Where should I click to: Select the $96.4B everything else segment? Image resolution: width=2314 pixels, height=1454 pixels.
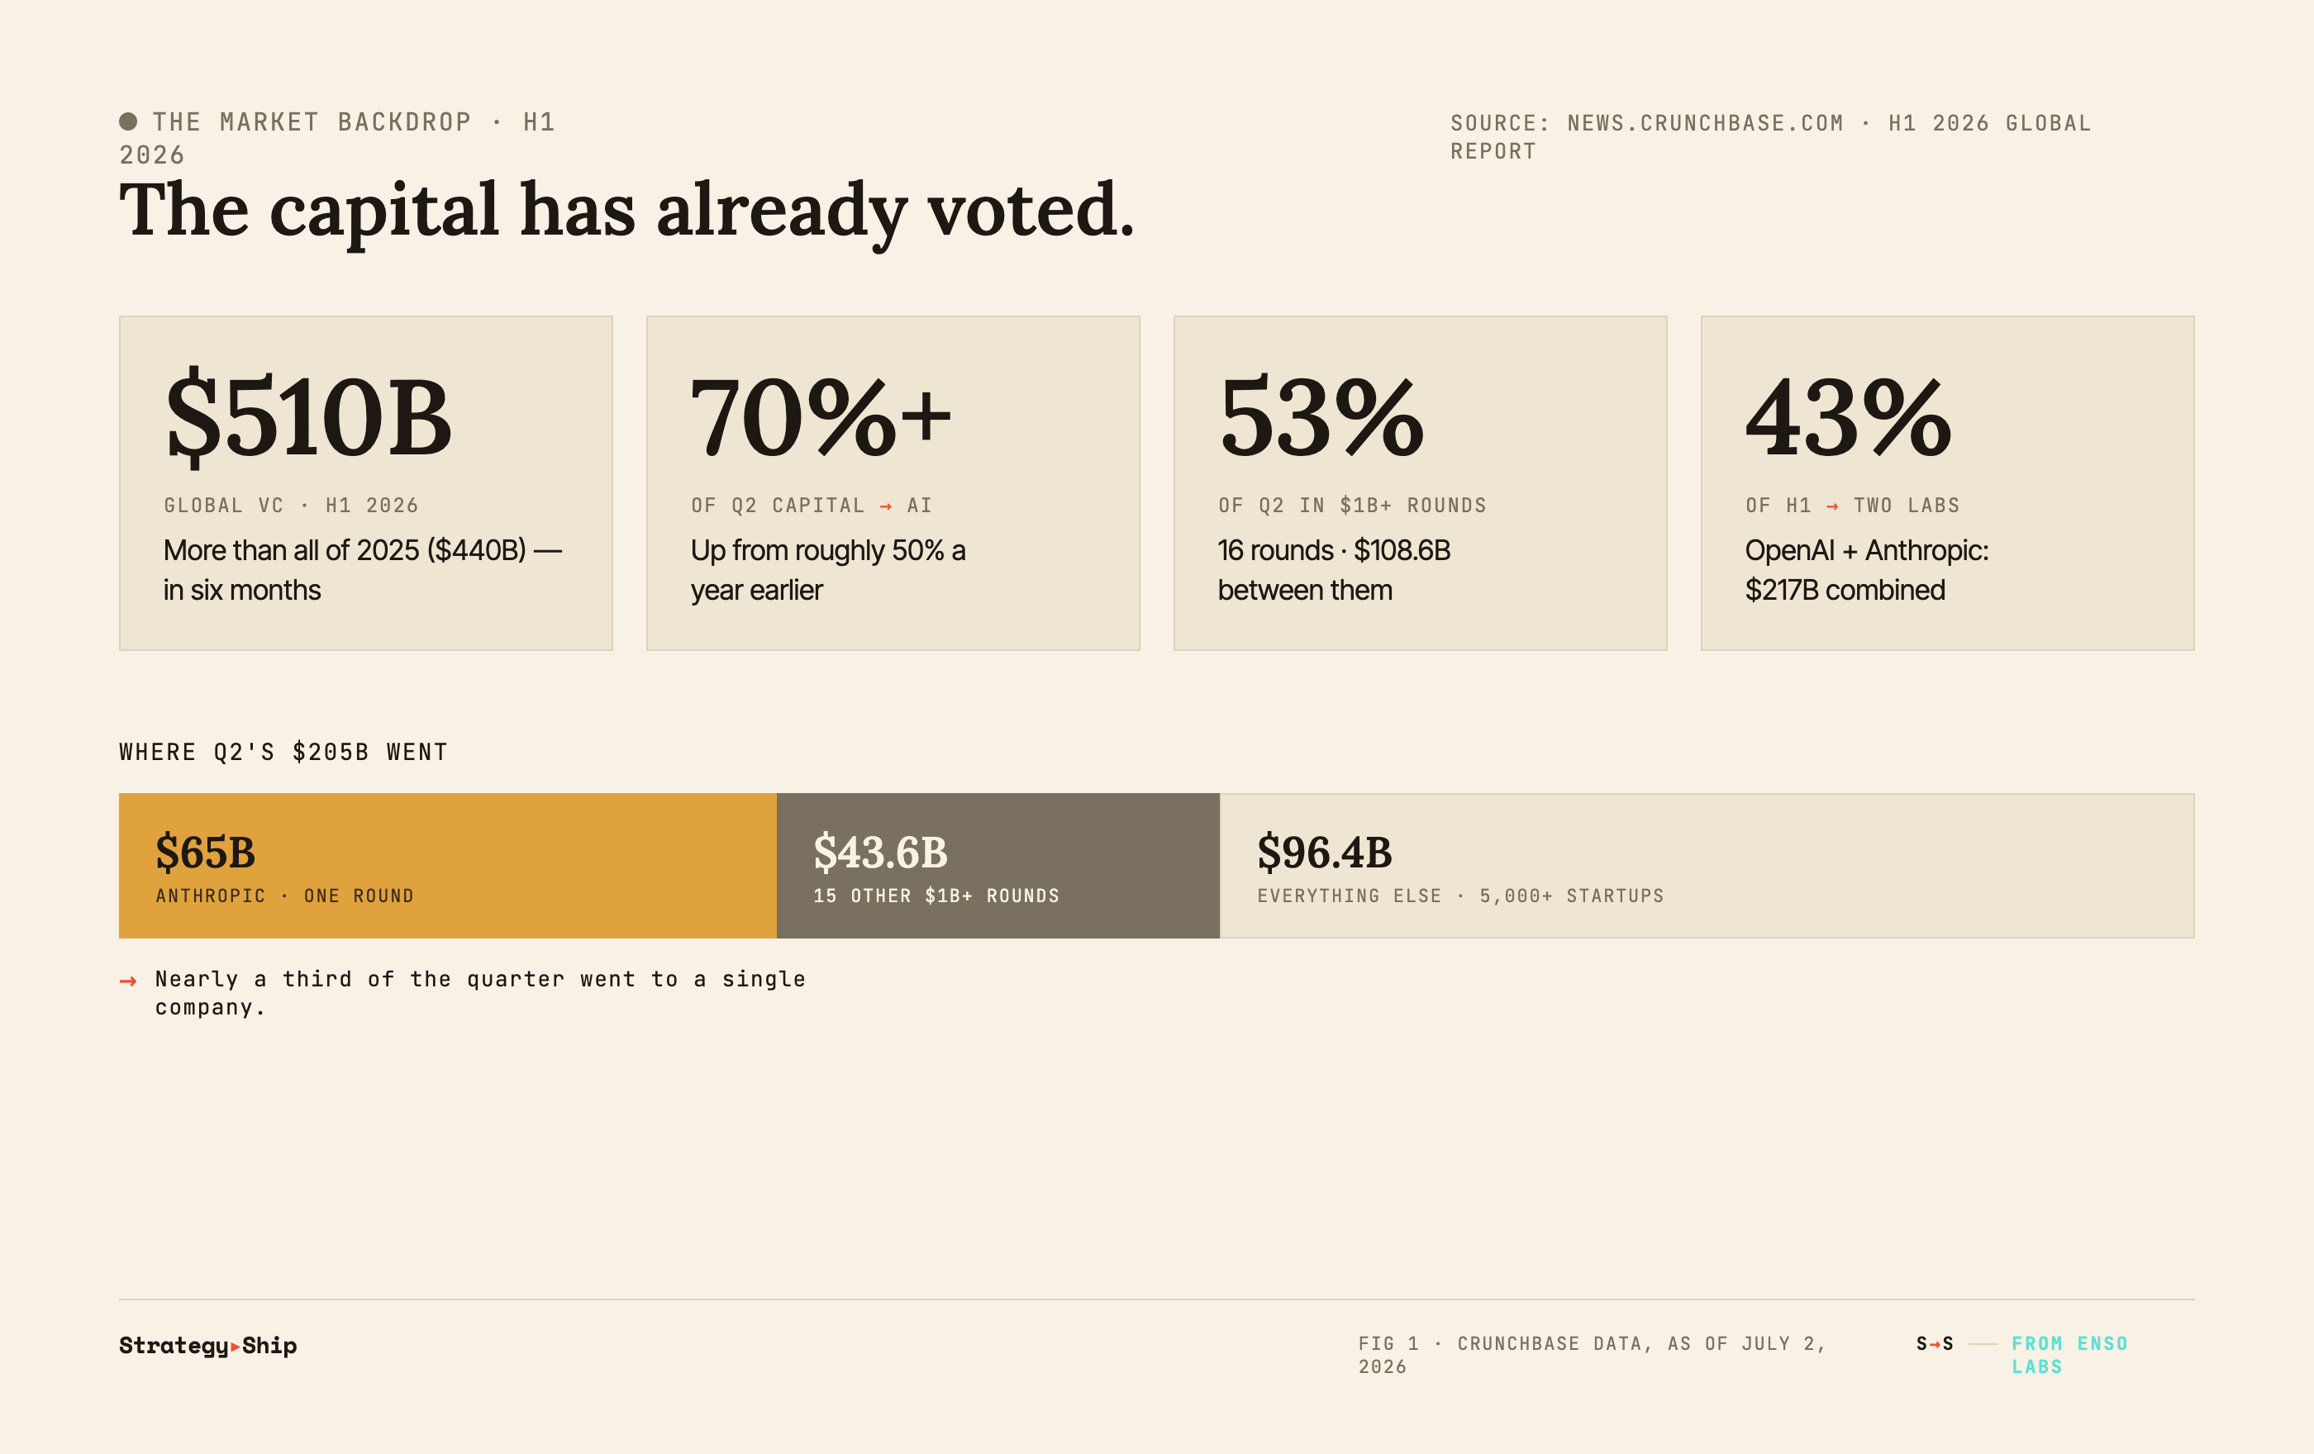click(1707, 865)
